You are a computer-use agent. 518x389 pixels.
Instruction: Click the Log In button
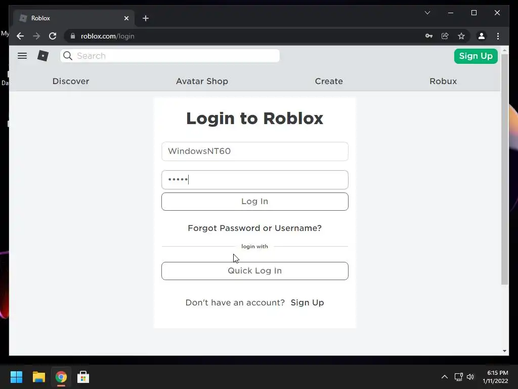click(255, 202)
